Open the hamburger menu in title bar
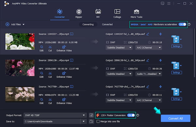196x127 pixels. pos(169,3)
